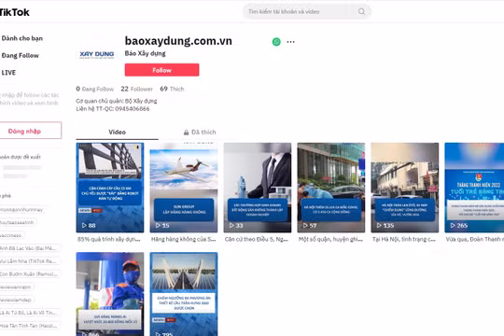Switch to the Video tab
The image size is (504, 336).
point(117,132)
